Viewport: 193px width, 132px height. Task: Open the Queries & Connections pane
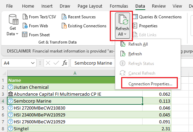click(x=157, y=17)
